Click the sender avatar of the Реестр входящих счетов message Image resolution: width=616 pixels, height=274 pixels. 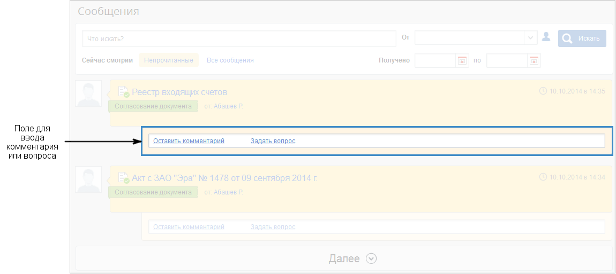tap(88, 95)
